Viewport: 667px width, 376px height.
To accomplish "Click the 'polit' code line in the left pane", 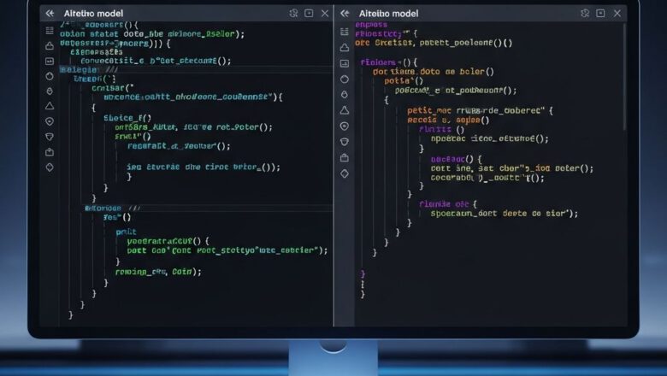I will 126,232.
